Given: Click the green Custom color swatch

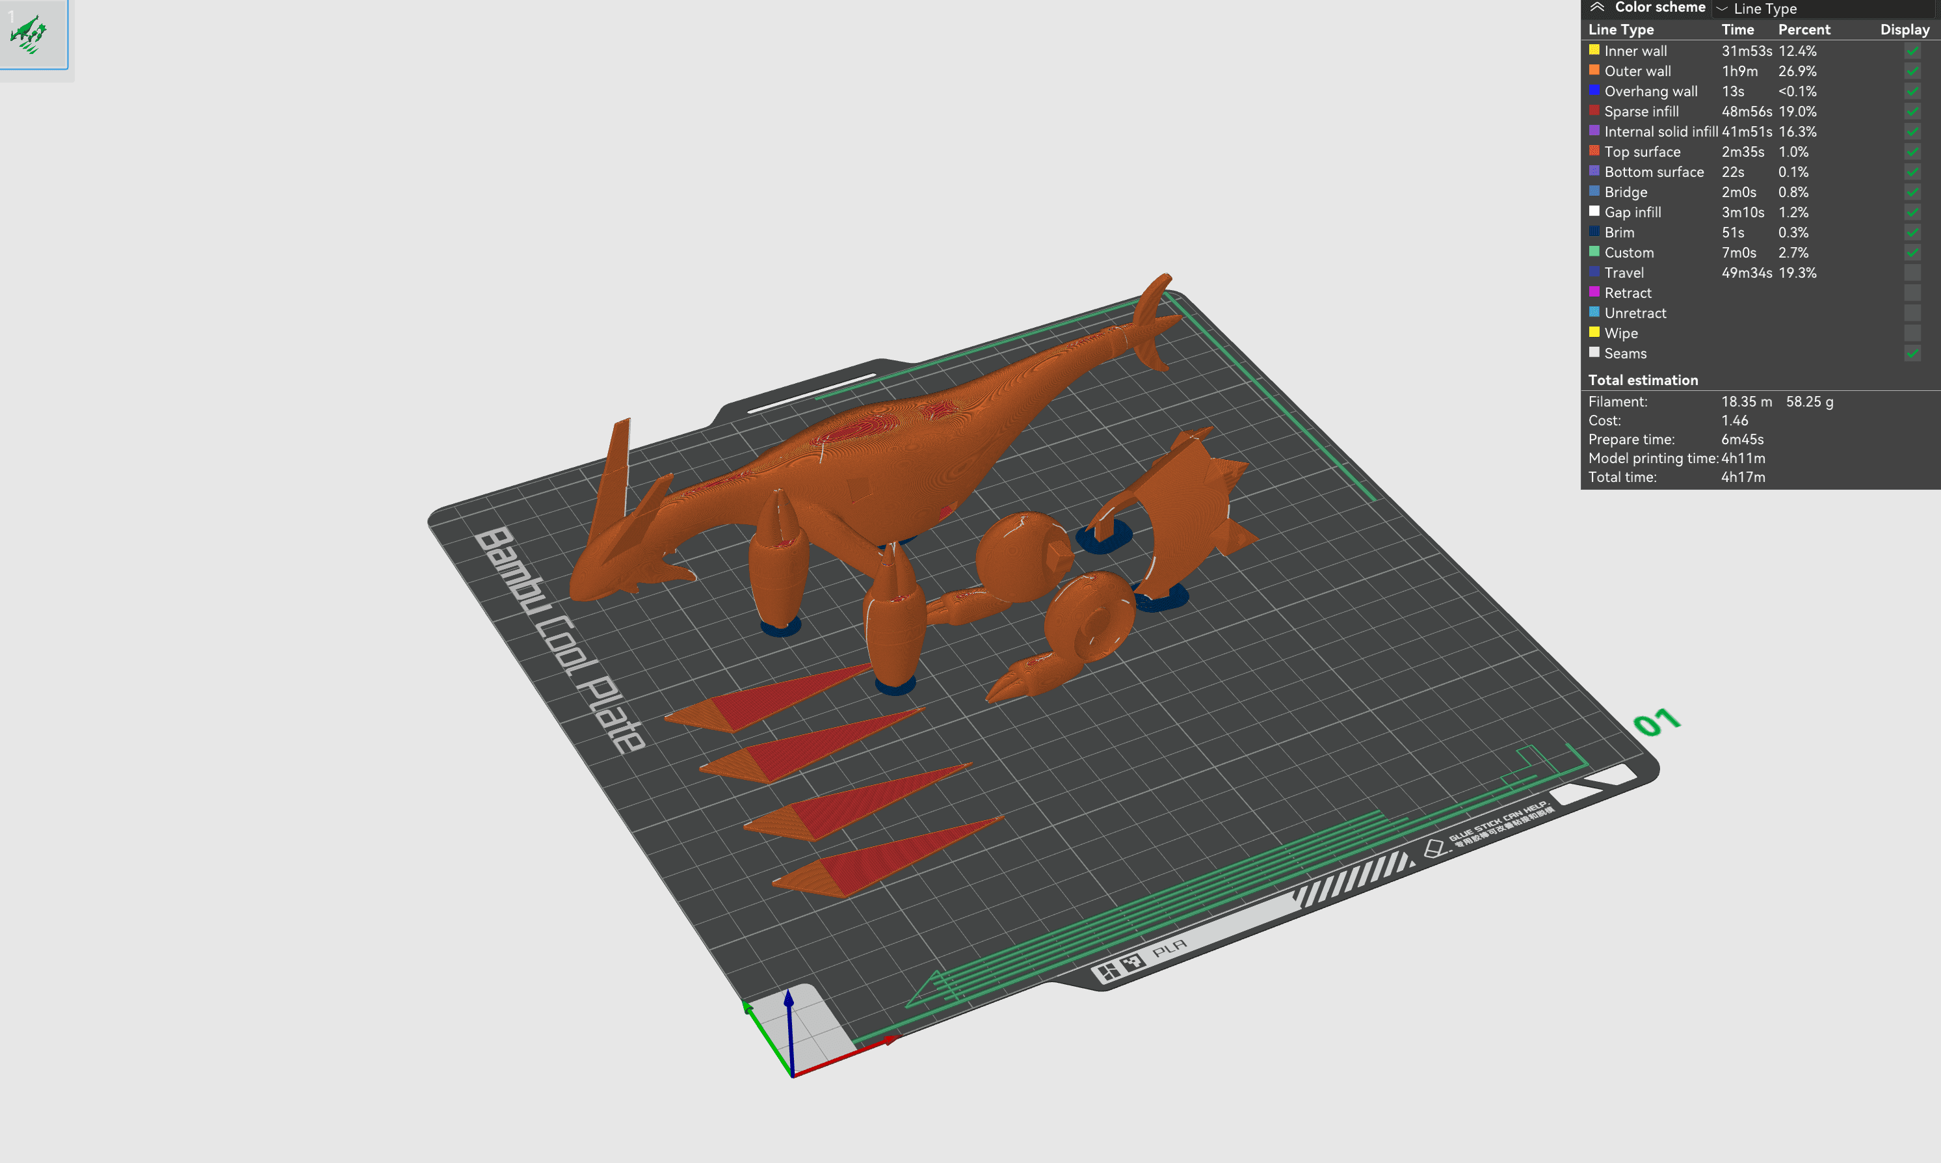Looking at the screenshot, I should 1594,251.
